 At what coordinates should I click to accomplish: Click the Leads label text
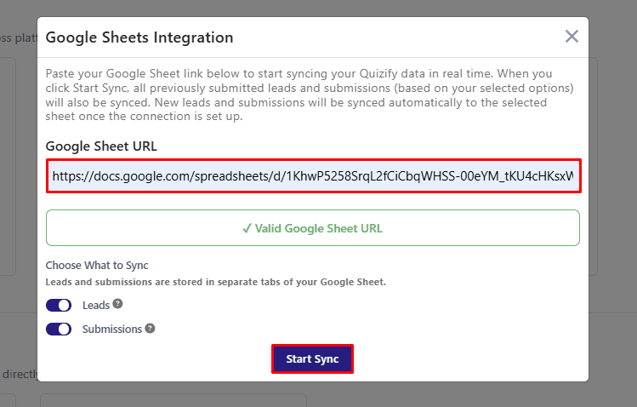(96, 306)
